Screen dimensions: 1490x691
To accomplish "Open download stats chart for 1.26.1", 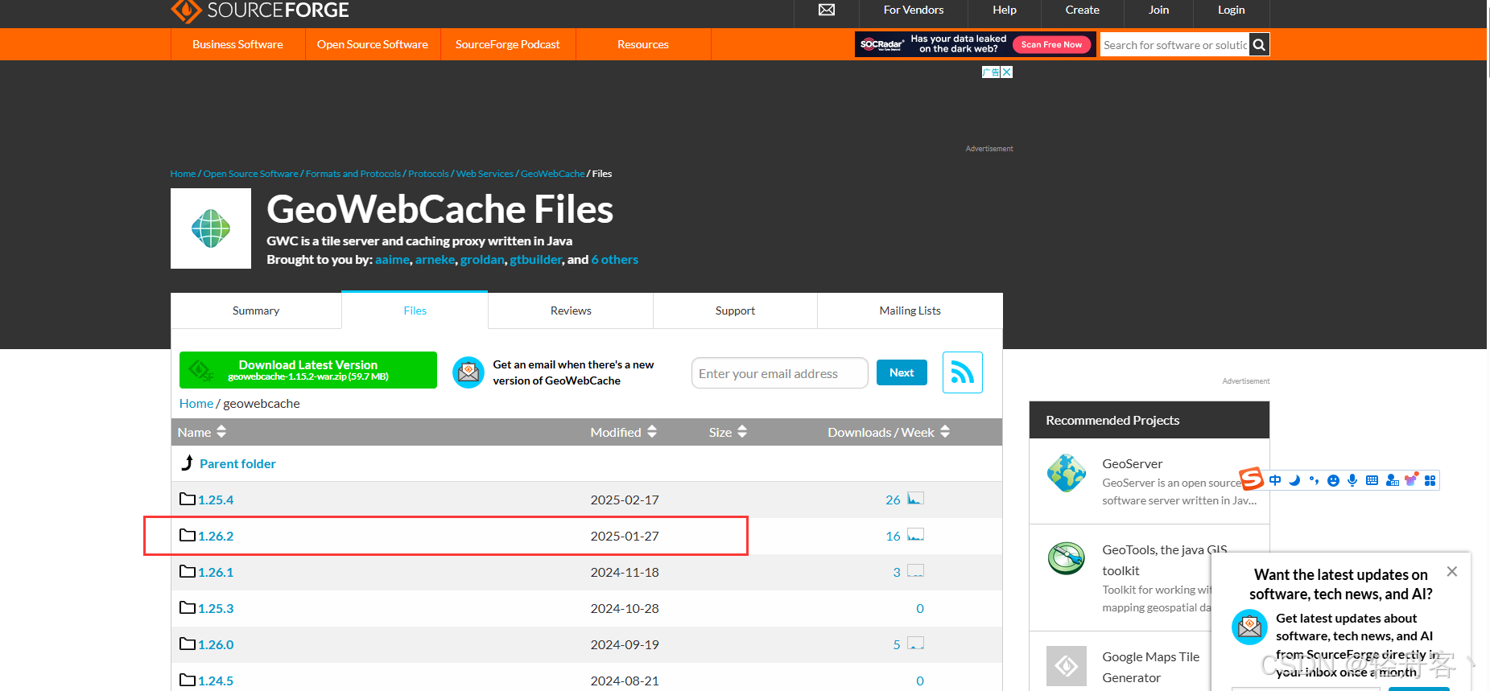I will click(x=915, y=571).
